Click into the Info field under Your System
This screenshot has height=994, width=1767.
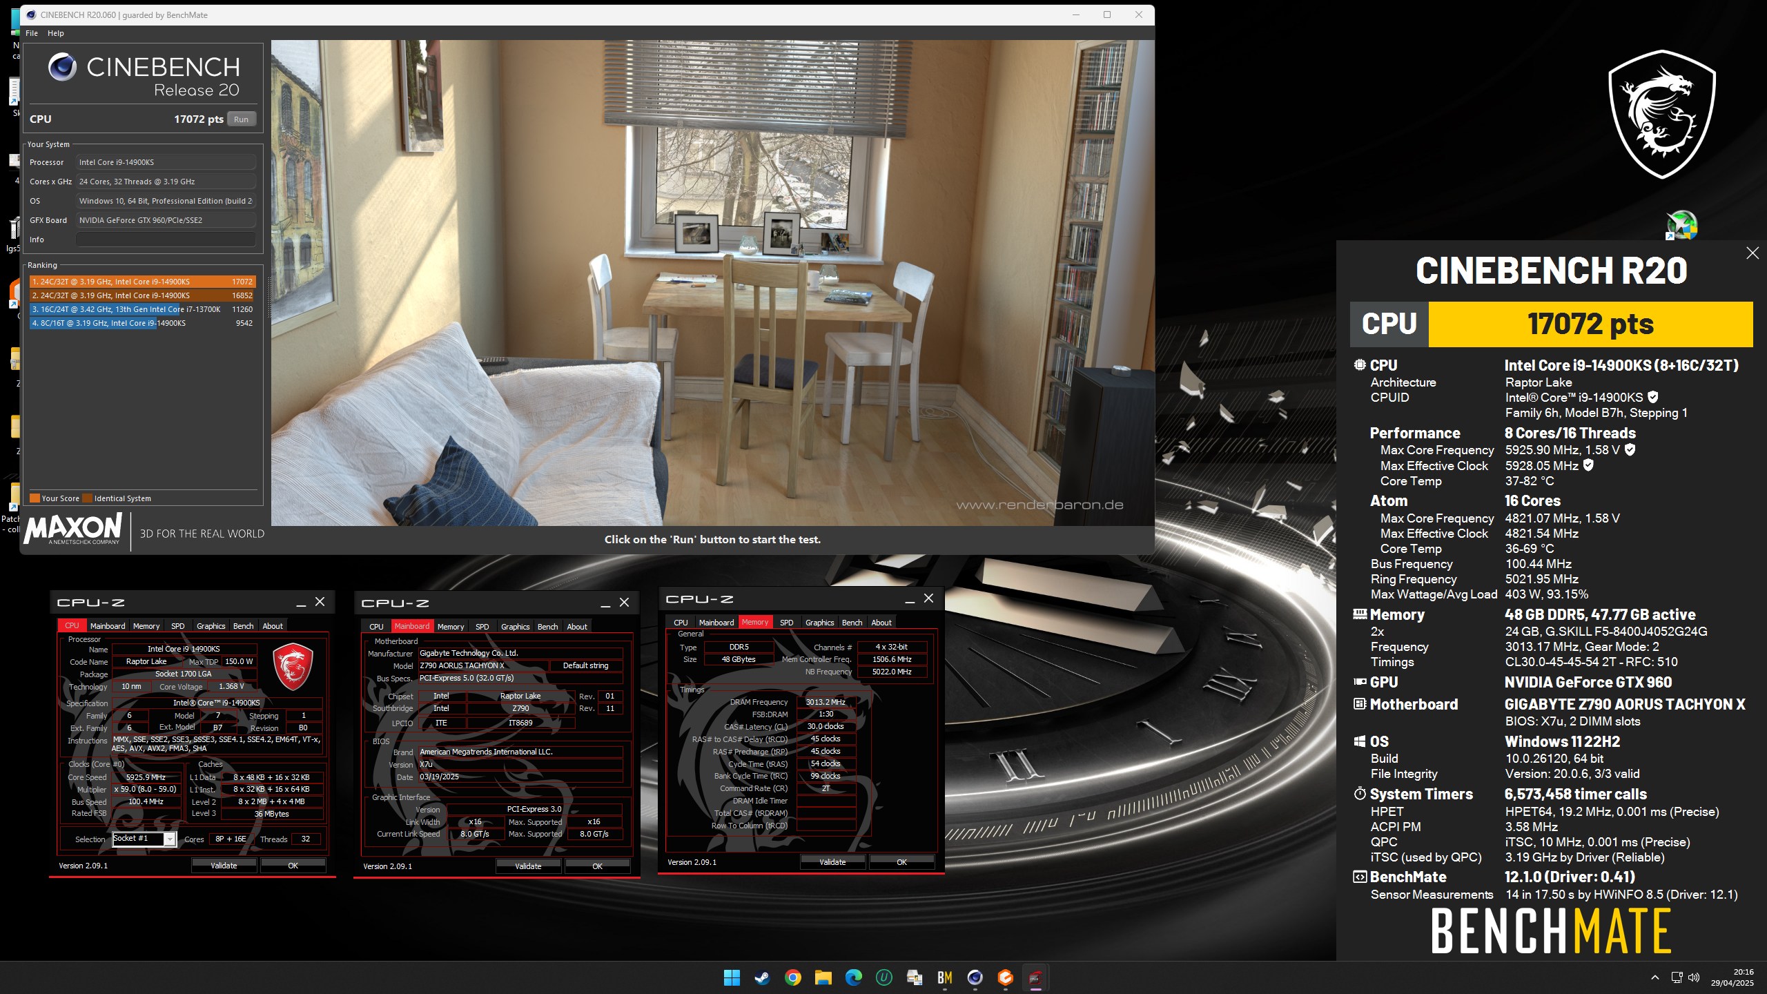166,240
